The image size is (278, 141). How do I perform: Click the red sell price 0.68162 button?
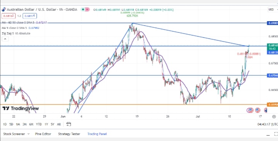8,16
